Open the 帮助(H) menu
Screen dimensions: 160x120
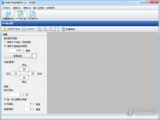click(x=27, y=8)
